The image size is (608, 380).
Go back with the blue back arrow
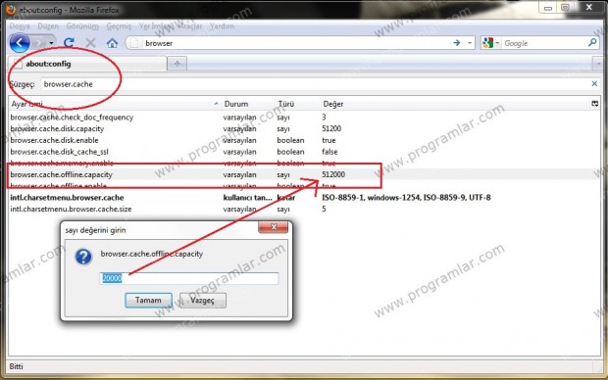point(20,43)
